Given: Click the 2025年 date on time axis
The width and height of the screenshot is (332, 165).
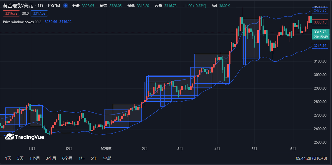Looking at the screenshot, I should pyautogui.click(x=106, y=149).
